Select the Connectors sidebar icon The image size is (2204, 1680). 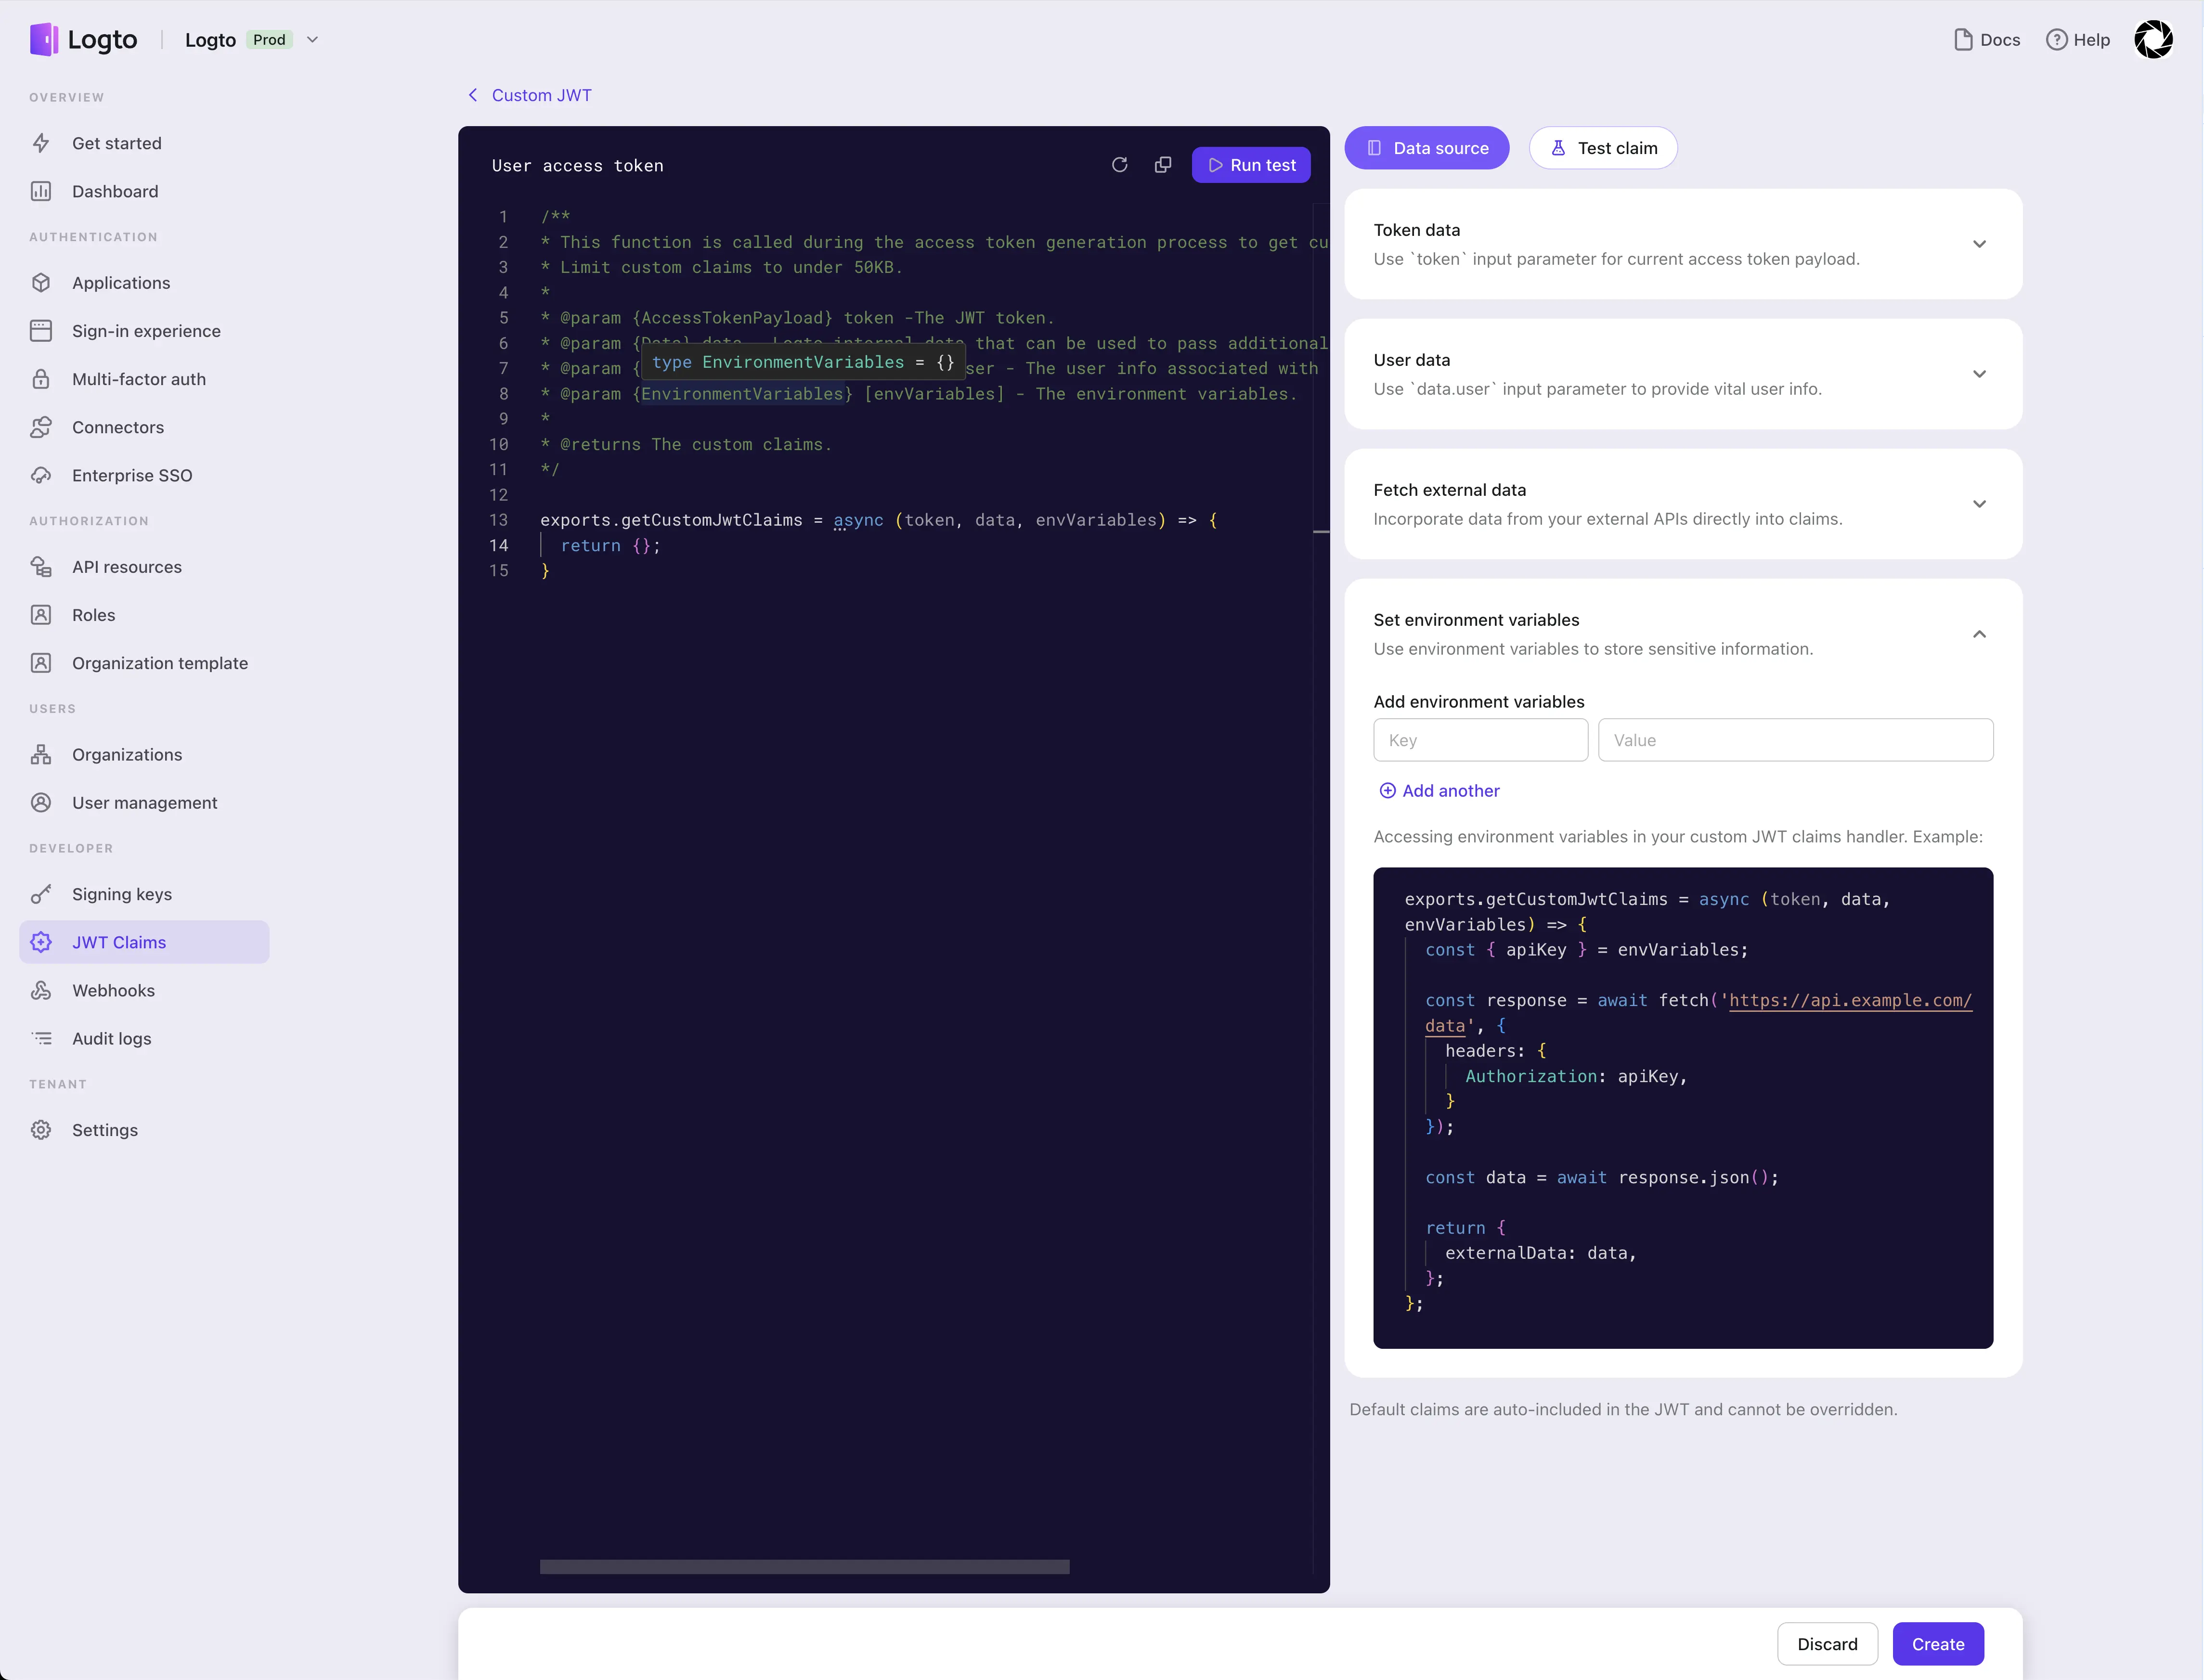pos(41,427)
